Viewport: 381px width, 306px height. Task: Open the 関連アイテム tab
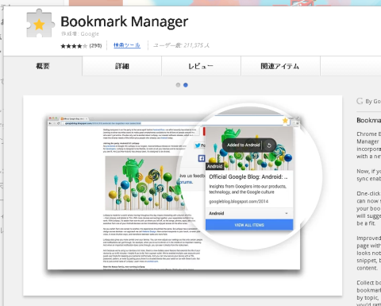point(280,66)
